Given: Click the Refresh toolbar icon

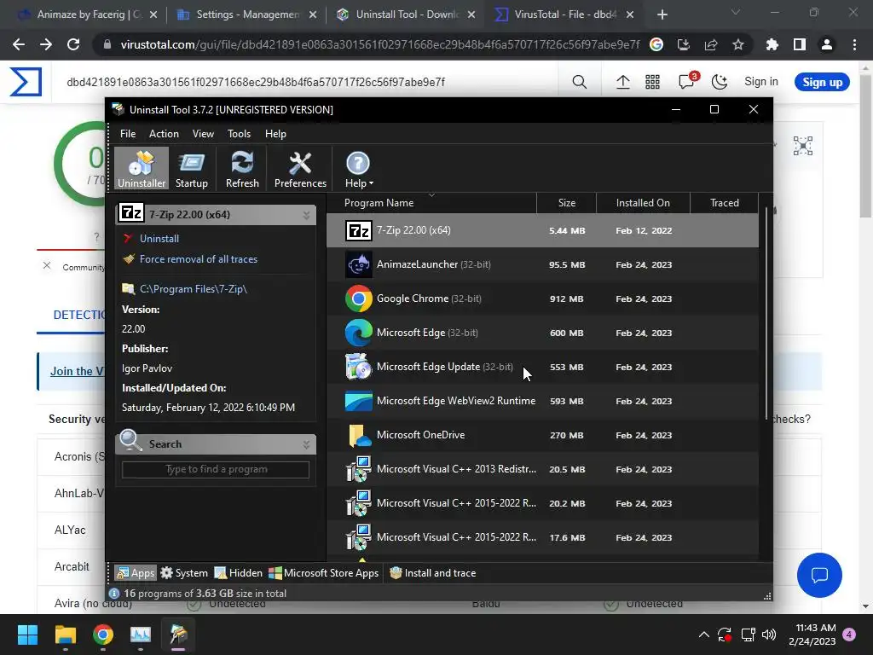Looking at the screenshot, I should click(x=242, y=168).
